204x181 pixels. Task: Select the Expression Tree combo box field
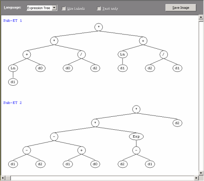pyautogui.click(x=42, y=8)
